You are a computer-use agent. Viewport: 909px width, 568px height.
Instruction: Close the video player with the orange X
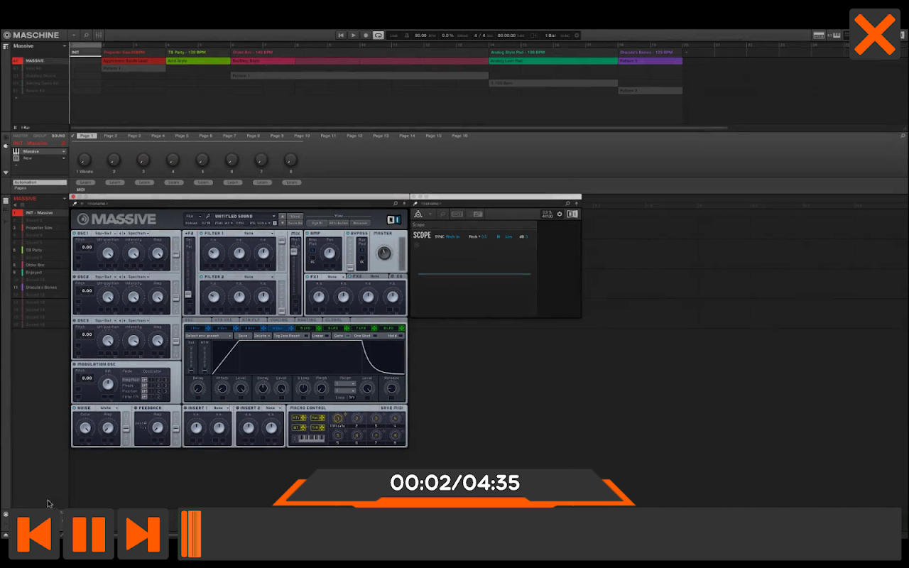click(875, 35)
